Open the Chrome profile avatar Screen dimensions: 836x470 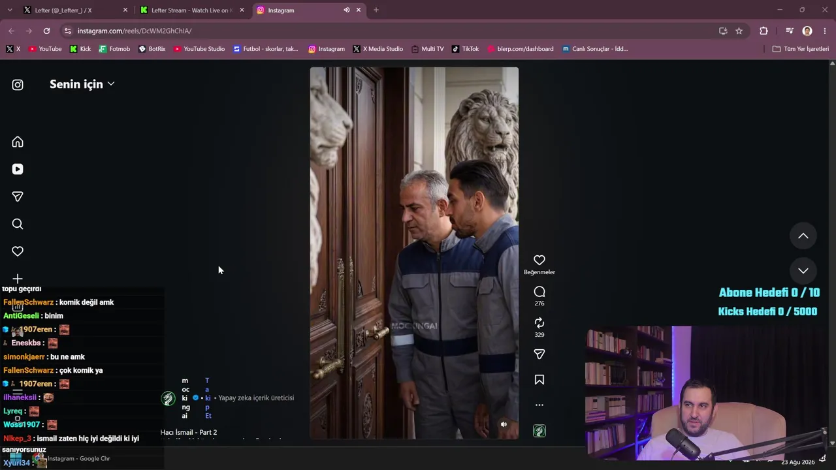(x=807, y=31)
